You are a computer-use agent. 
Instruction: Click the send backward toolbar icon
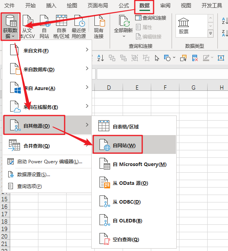(x=123, y=58)
